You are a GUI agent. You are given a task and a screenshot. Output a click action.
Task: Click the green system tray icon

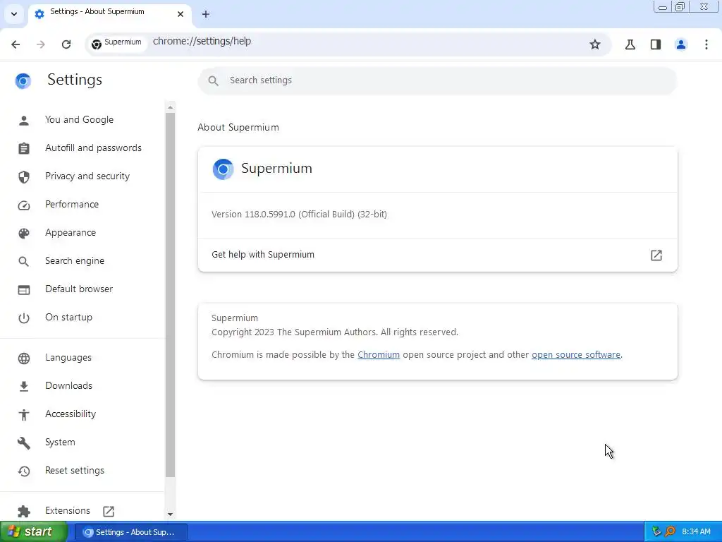click(656, 532)
